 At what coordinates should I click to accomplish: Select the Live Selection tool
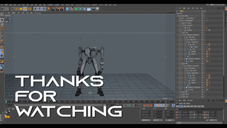tap(12, 9)
